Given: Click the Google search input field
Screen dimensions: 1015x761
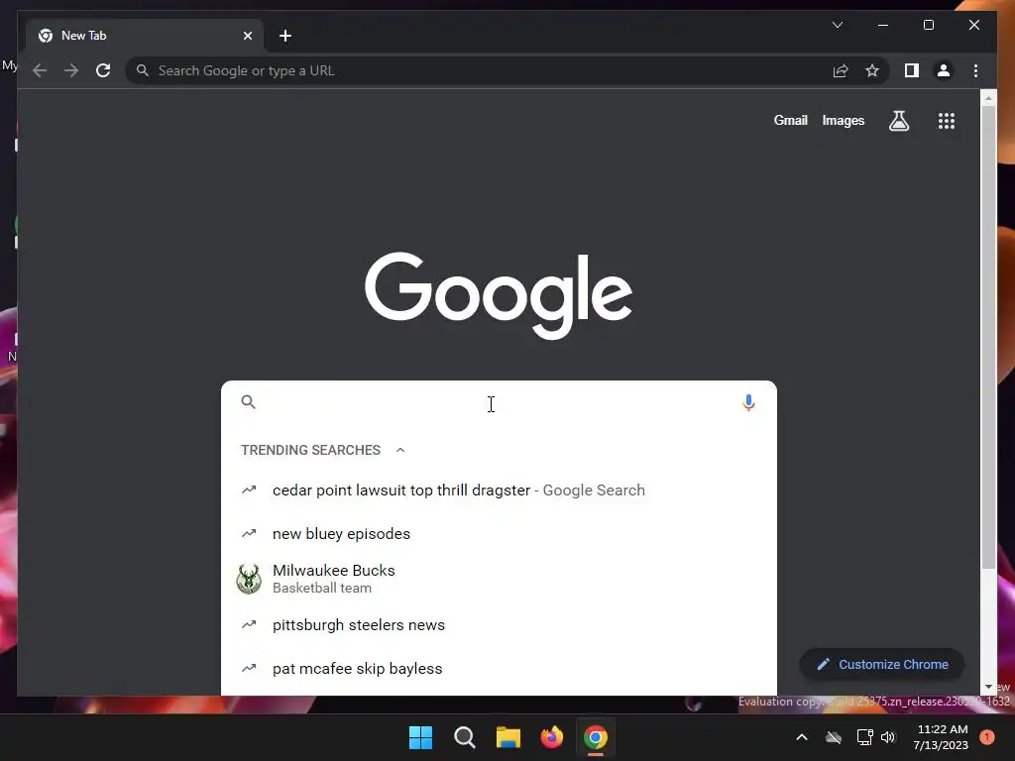Looking at the screenshot, I should point(499,402).
